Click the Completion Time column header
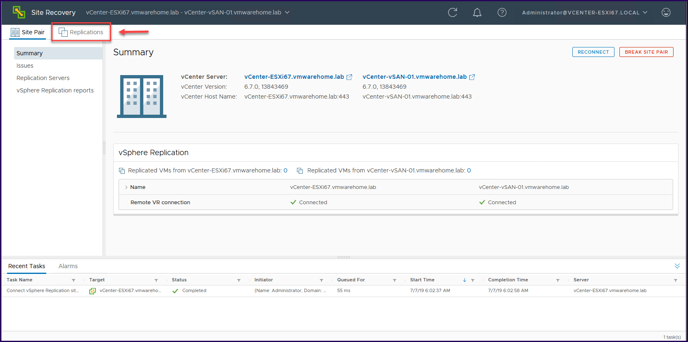 [508, 280]
